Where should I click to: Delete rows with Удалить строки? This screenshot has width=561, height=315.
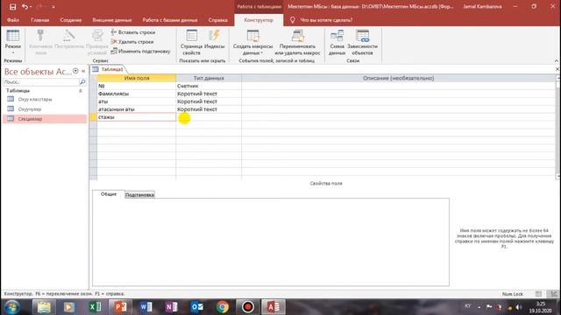[x=132, y=42]
